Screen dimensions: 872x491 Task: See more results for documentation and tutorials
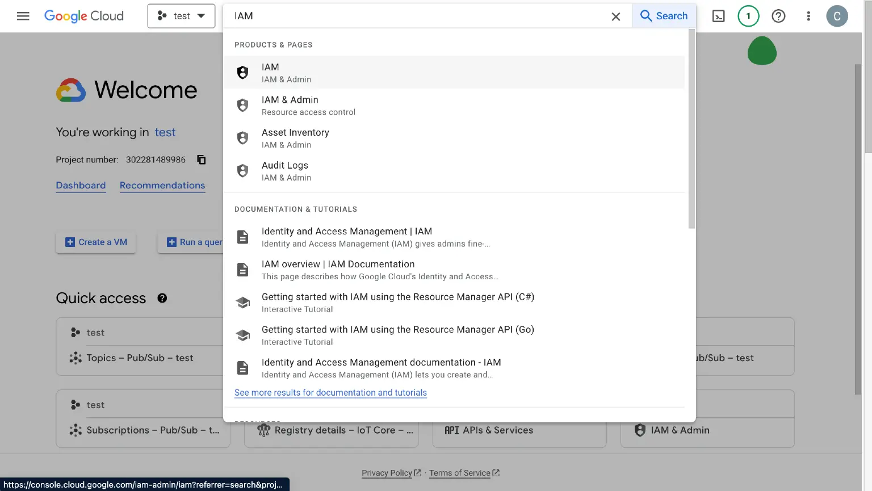(x=330, y=392)
